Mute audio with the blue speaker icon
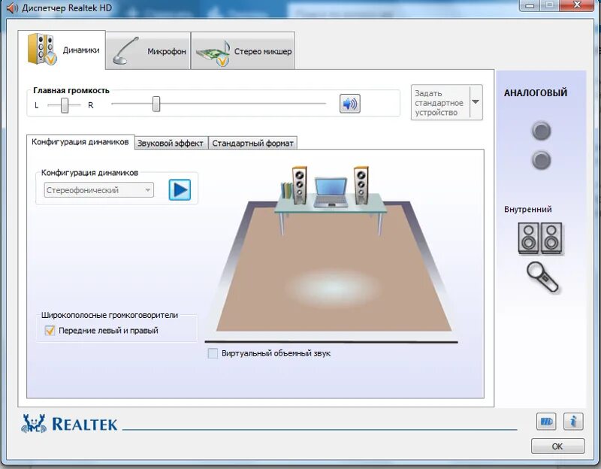This screenshot has width=601, height=469. [349, 103]
